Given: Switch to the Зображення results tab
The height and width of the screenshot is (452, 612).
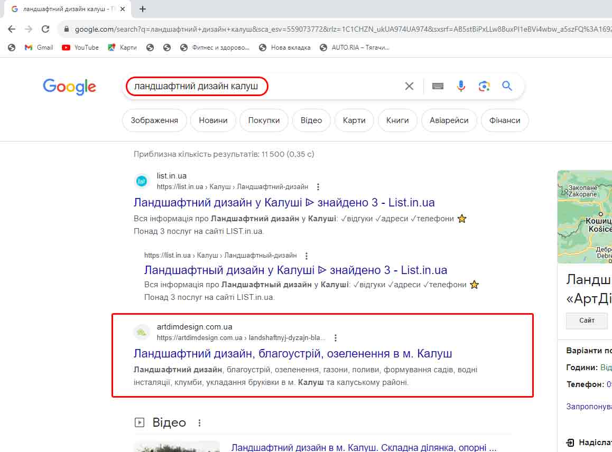Looking at the screenshot, I should pos(154,120).
